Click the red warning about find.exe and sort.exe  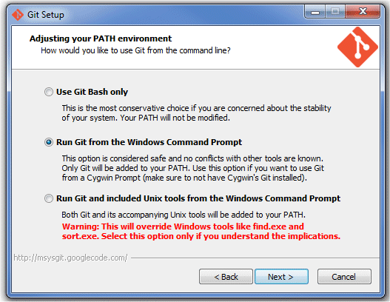pos(201,231)
